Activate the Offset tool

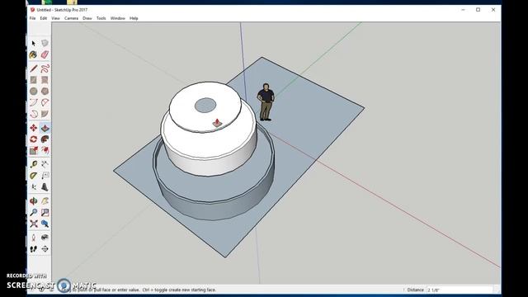(45, 150)
